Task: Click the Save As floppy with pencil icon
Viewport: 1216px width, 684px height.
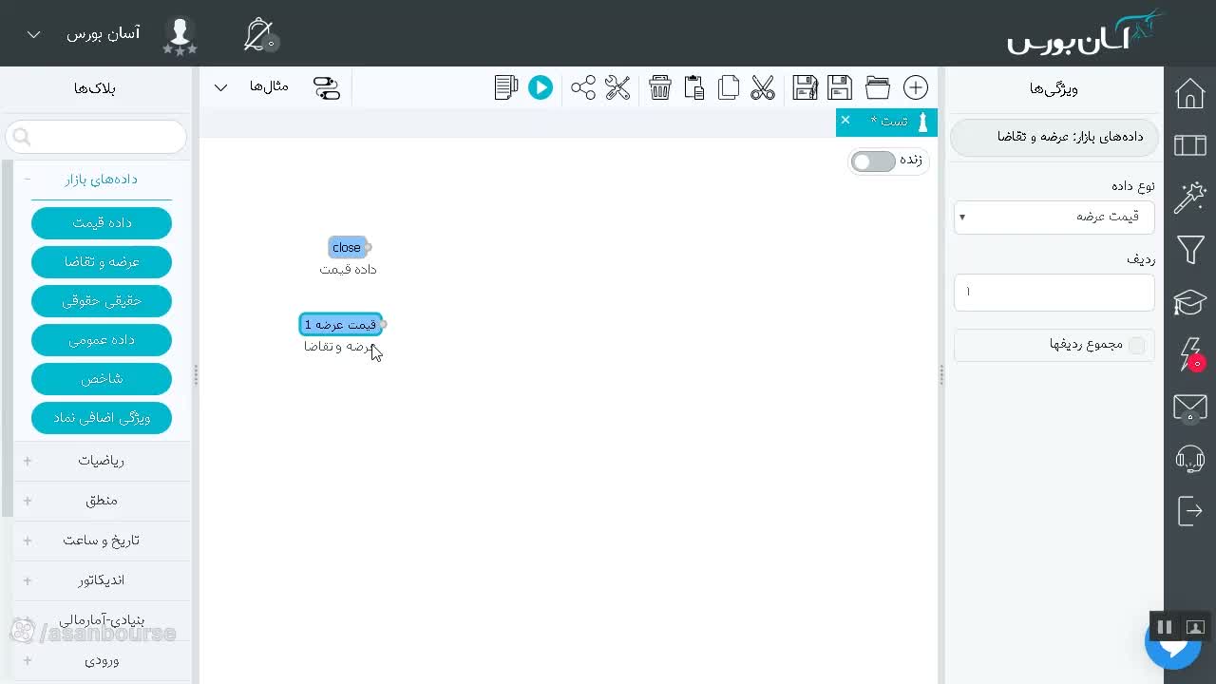Action: point(805,87)
